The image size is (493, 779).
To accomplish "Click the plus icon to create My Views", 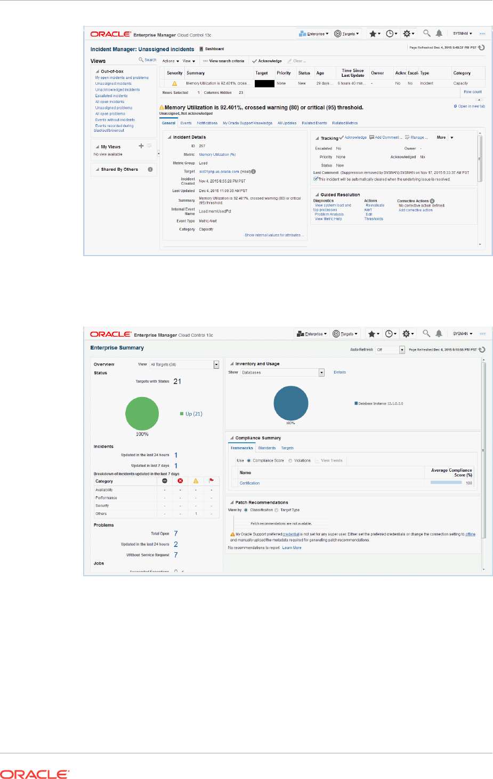I will (x=141, y=146).
